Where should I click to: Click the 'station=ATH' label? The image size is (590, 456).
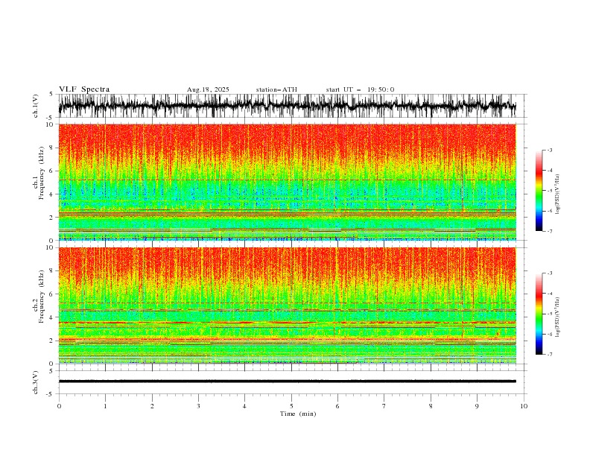point(276,89)
